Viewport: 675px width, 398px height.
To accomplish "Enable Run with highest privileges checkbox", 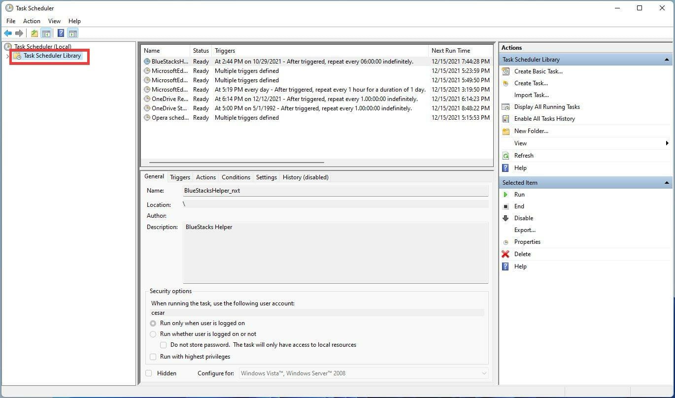I will (153, 357).
